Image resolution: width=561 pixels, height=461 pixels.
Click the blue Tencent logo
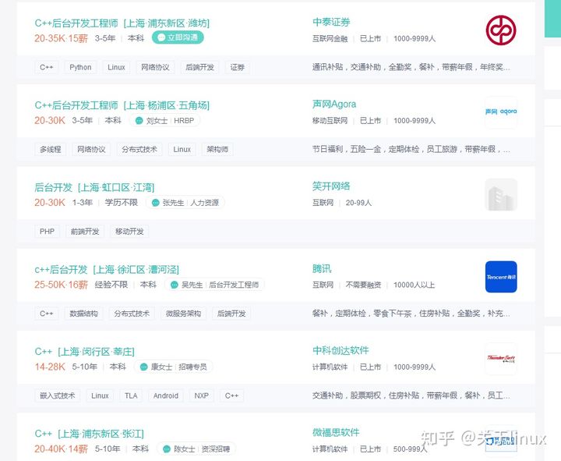click(501, 277)
